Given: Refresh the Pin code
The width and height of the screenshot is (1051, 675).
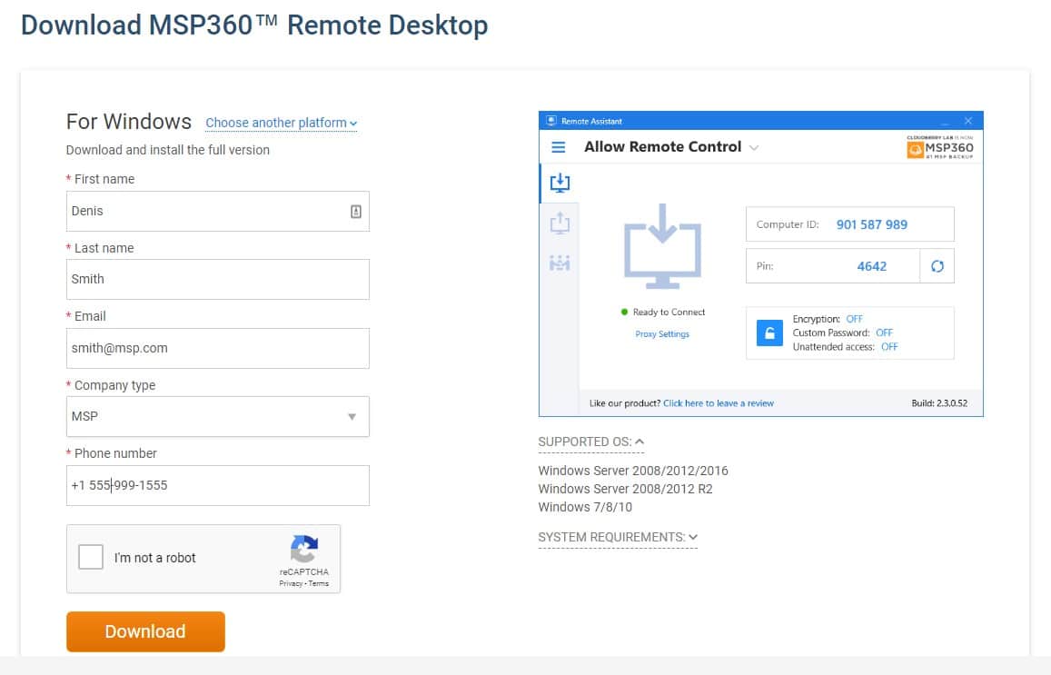Looking at the screenshot, I should click(x=937, y=266).
